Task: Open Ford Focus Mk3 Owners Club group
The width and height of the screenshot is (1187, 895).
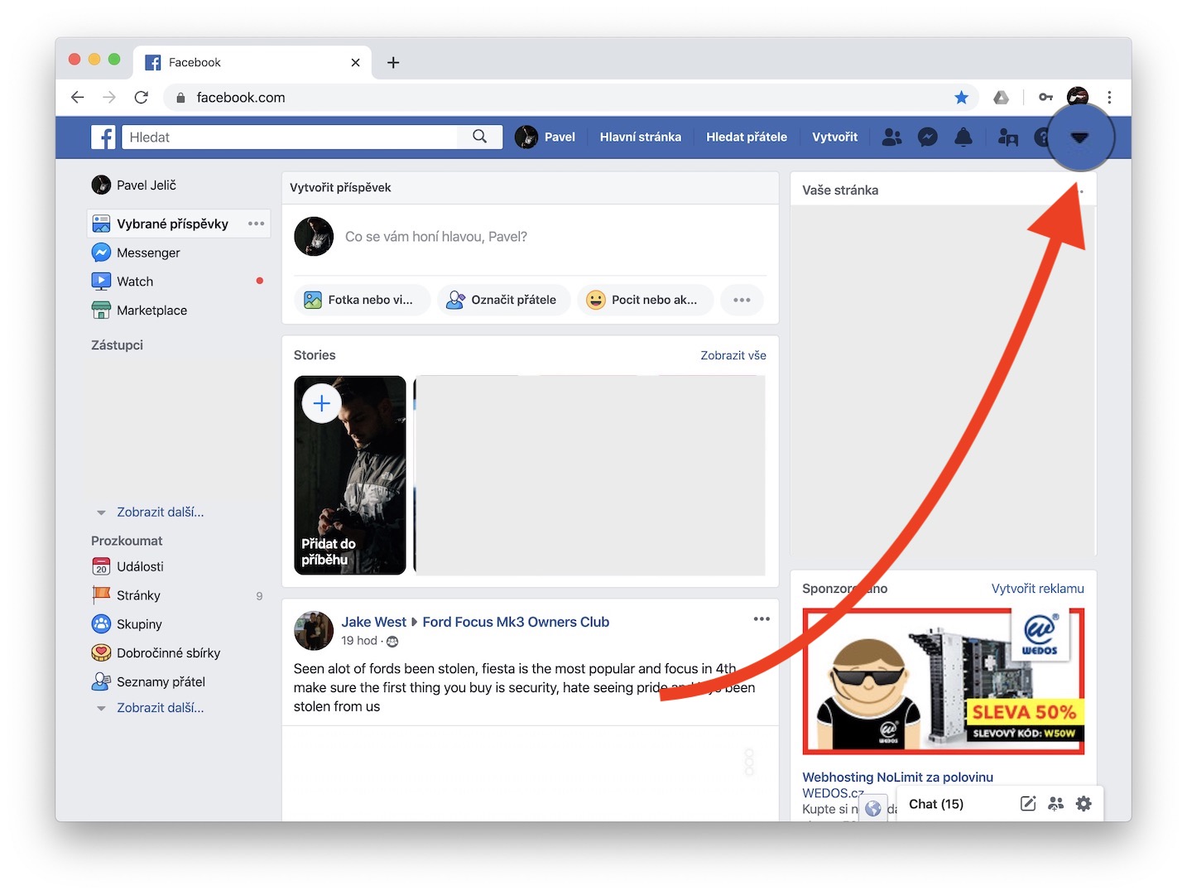Action: pos(516,622)
